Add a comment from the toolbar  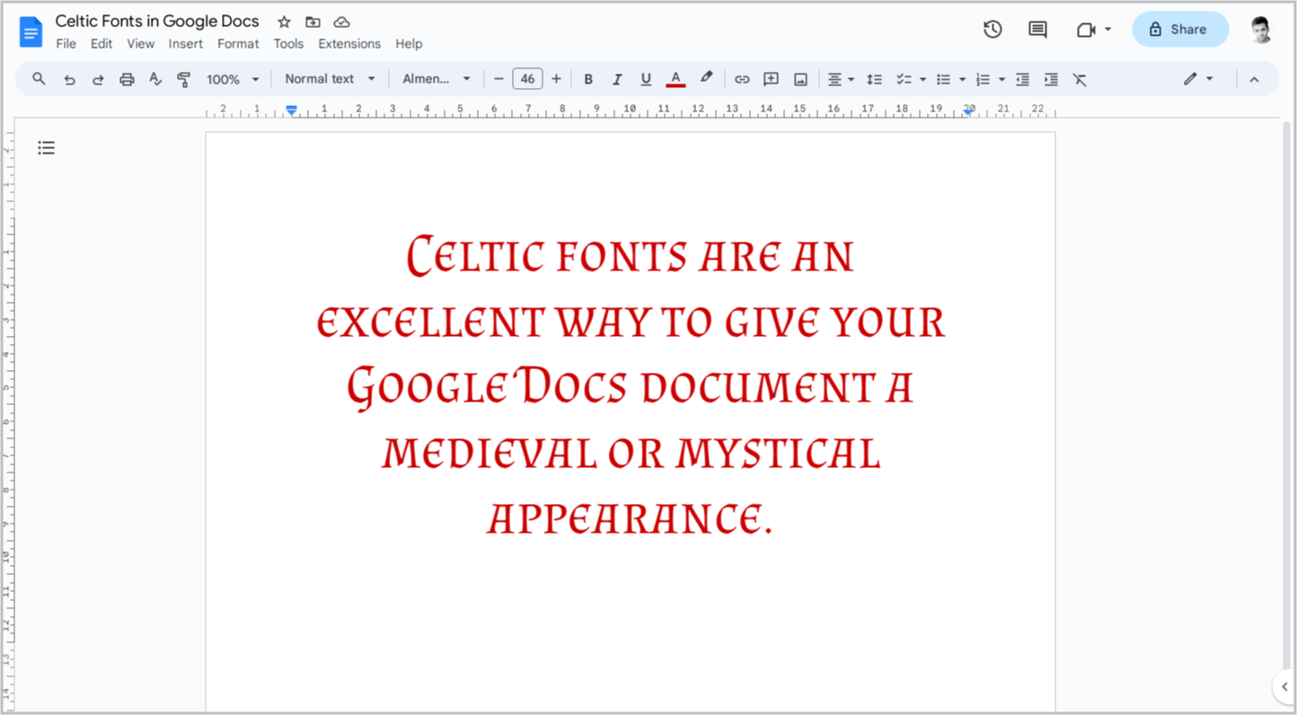[x=771, y=79]
